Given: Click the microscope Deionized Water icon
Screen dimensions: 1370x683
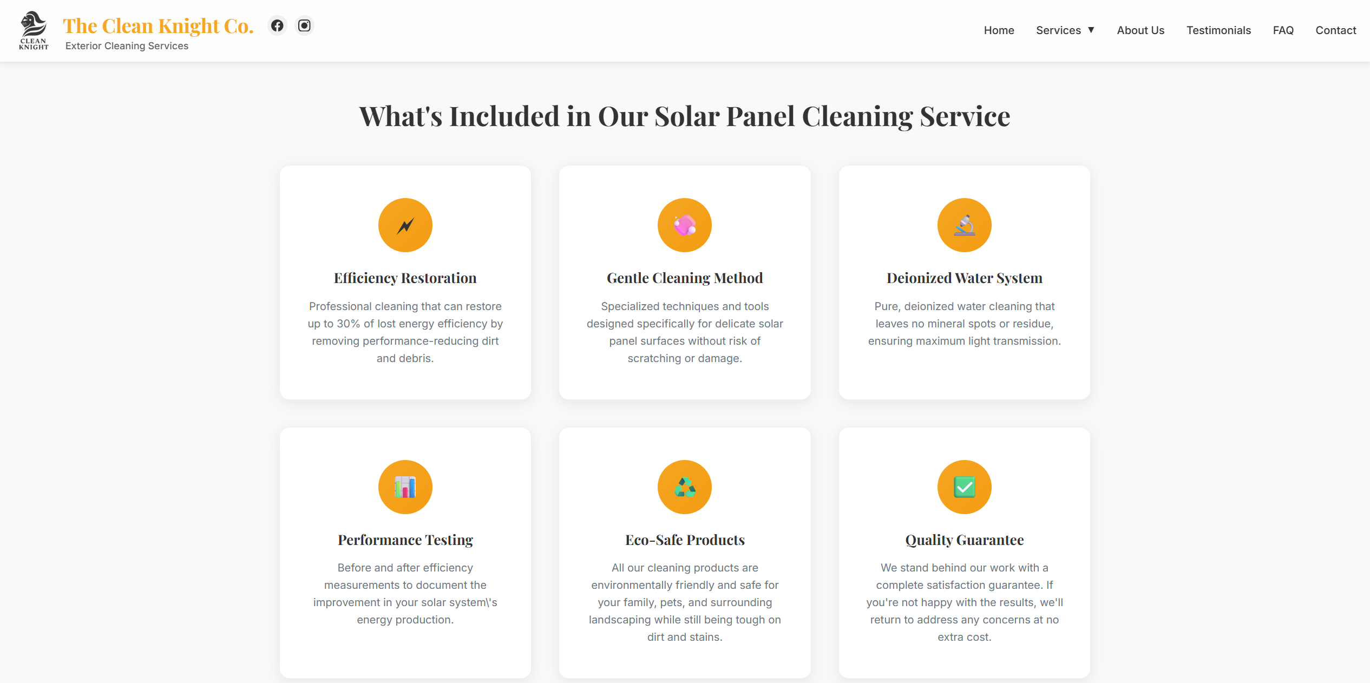Looking at the screenshot, I should [964, 225].
